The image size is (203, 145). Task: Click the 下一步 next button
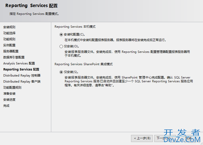165,138
